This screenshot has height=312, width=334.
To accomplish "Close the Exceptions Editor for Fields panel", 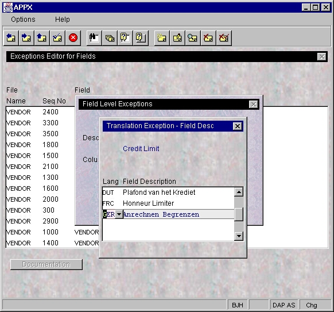I will click(321, 57).
